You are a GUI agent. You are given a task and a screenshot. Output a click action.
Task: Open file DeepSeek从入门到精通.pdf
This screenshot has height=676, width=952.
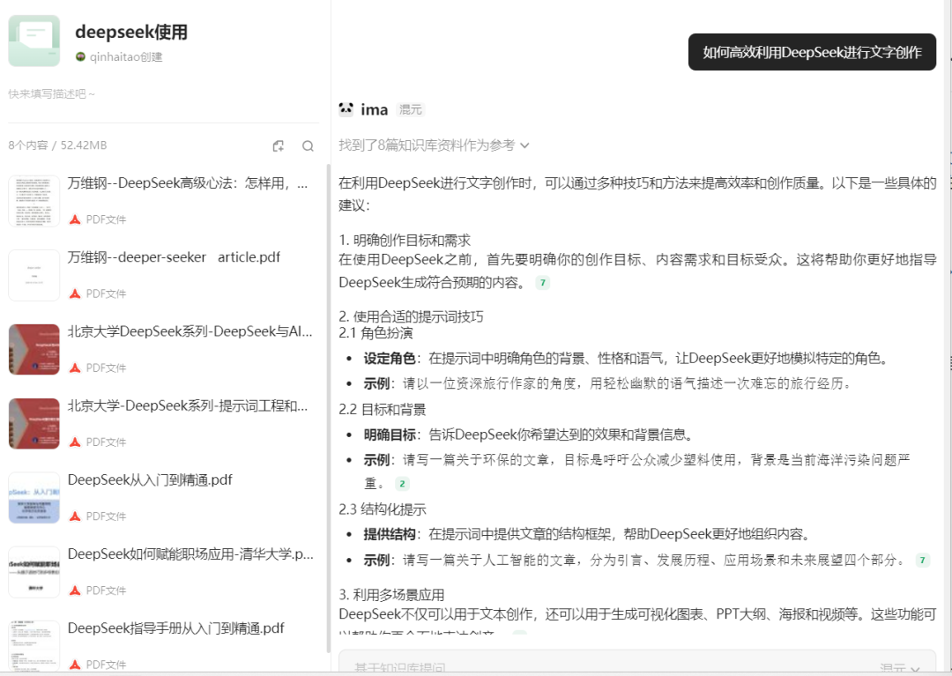pyautogui.click(x=150, y=480)
